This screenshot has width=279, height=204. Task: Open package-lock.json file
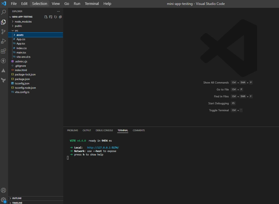(36, 74)
